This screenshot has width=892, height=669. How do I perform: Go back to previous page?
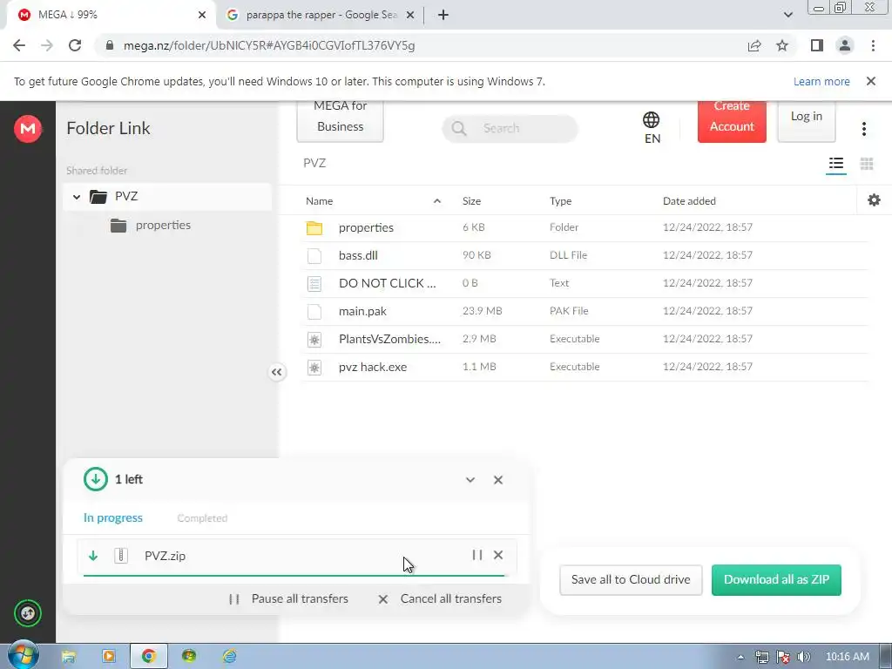pos(19,45)
